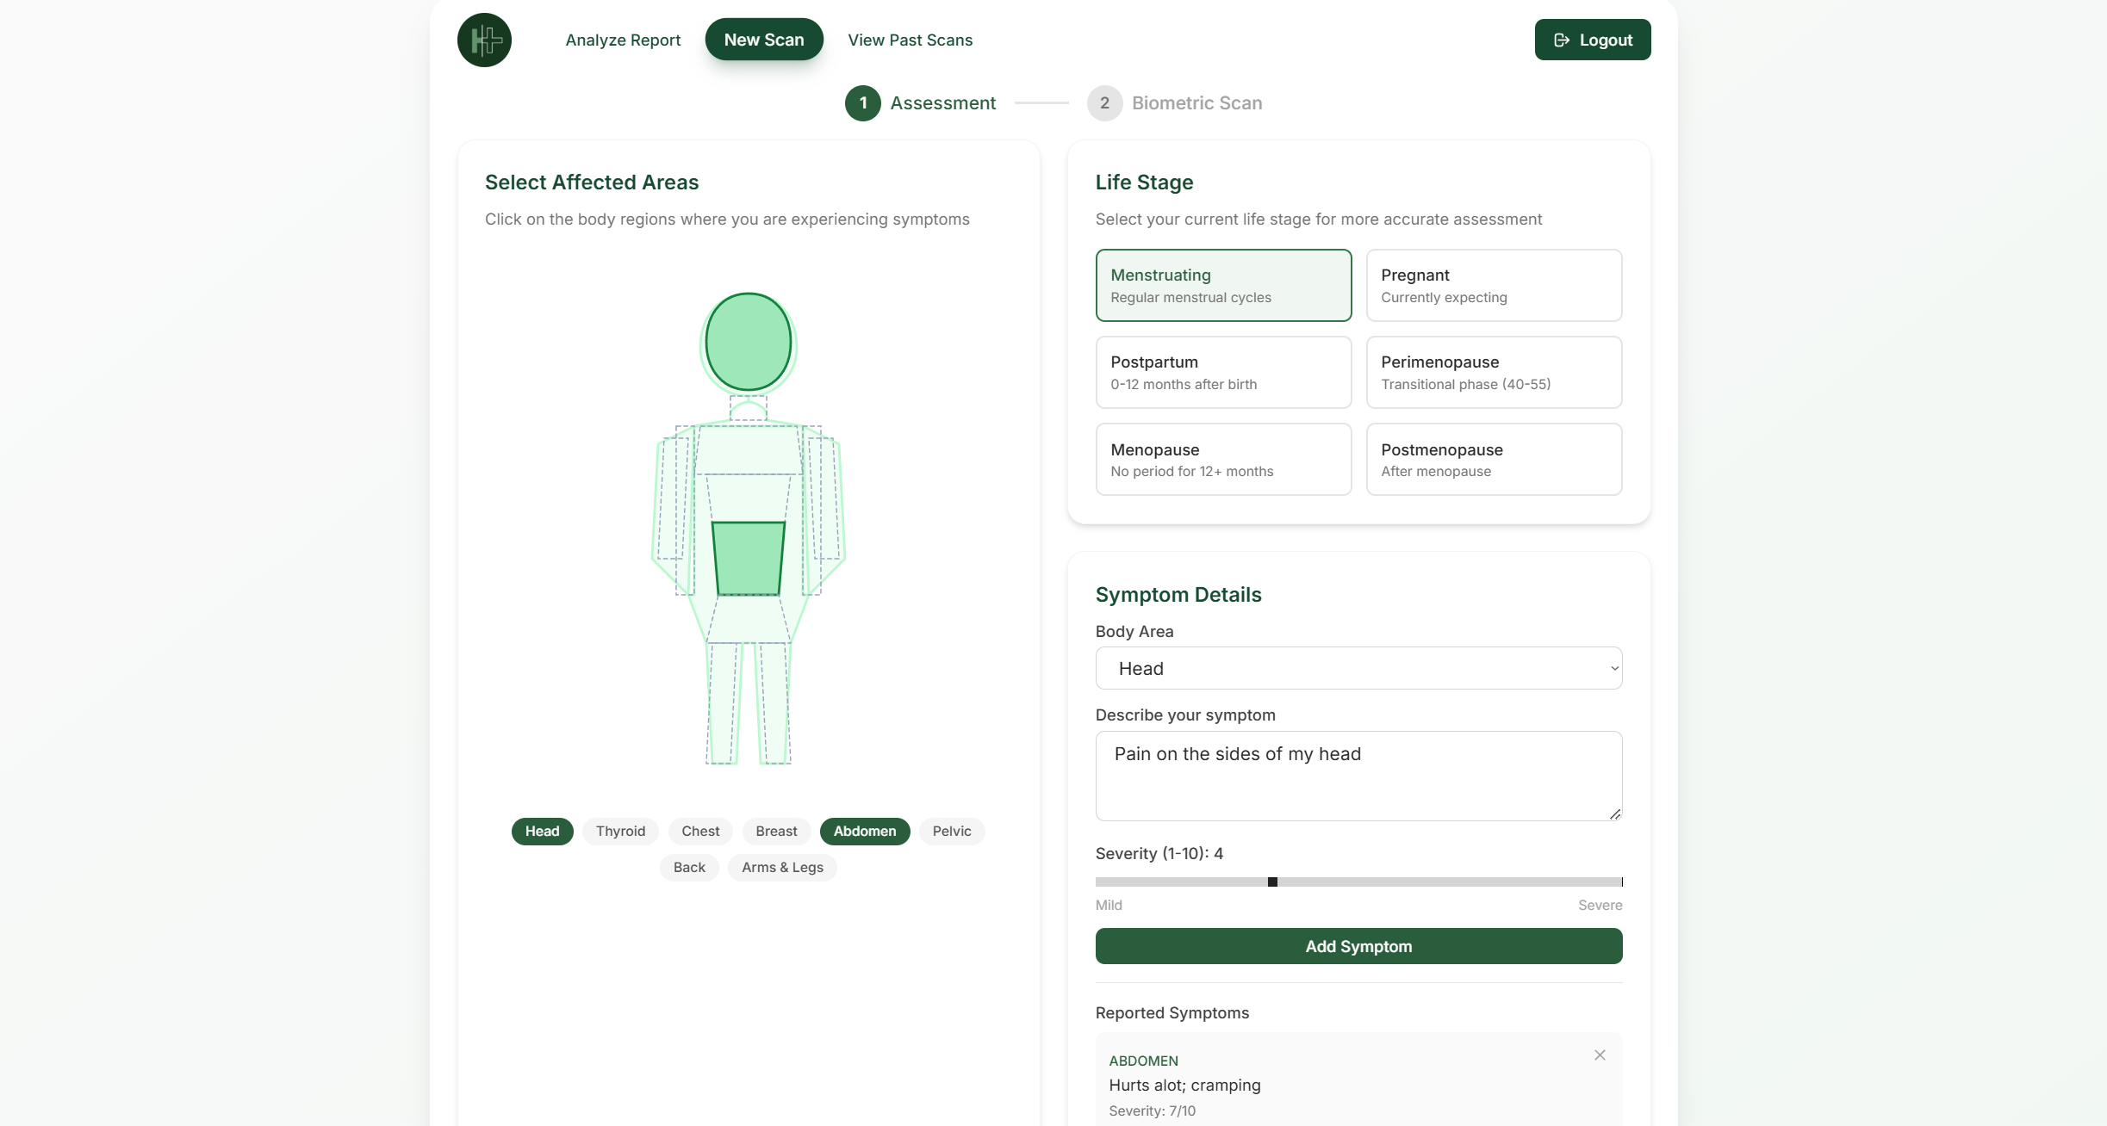
Task: Remove the Abdomen reported symptom
Action: (1600, 1055)
